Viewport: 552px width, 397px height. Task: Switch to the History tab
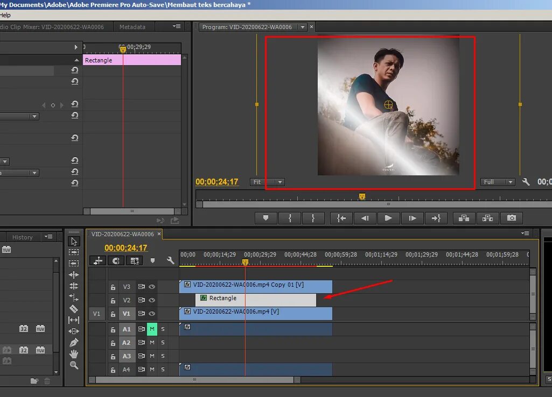coord(22,237)
